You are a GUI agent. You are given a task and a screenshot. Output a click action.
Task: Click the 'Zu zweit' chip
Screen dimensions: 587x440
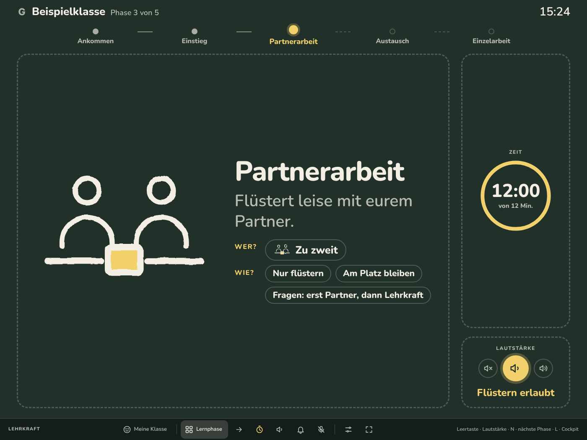coord(306,250)
